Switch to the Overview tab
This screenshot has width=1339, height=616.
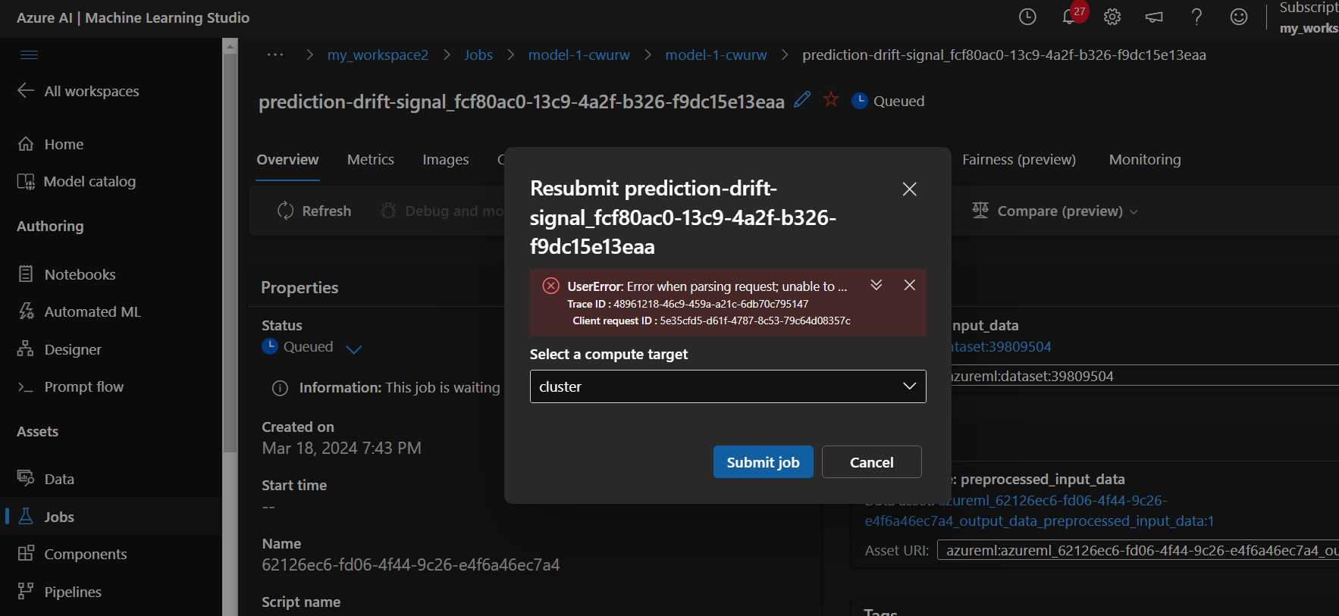point(287,160)
